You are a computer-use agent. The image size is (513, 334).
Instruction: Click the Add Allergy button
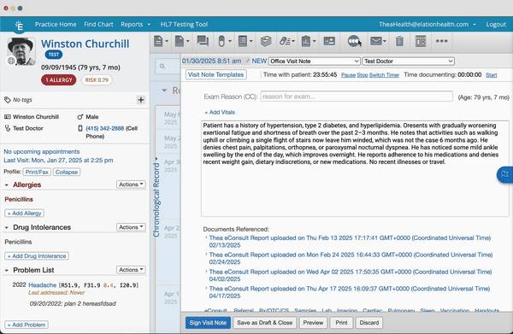tap(24, 213)
